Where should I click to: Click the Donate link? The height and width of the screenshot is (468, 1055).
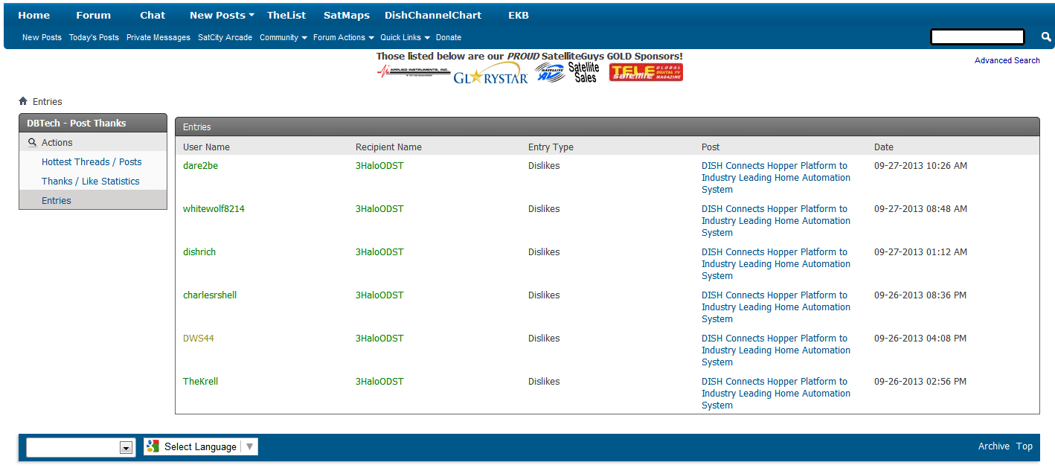point(449,37)
